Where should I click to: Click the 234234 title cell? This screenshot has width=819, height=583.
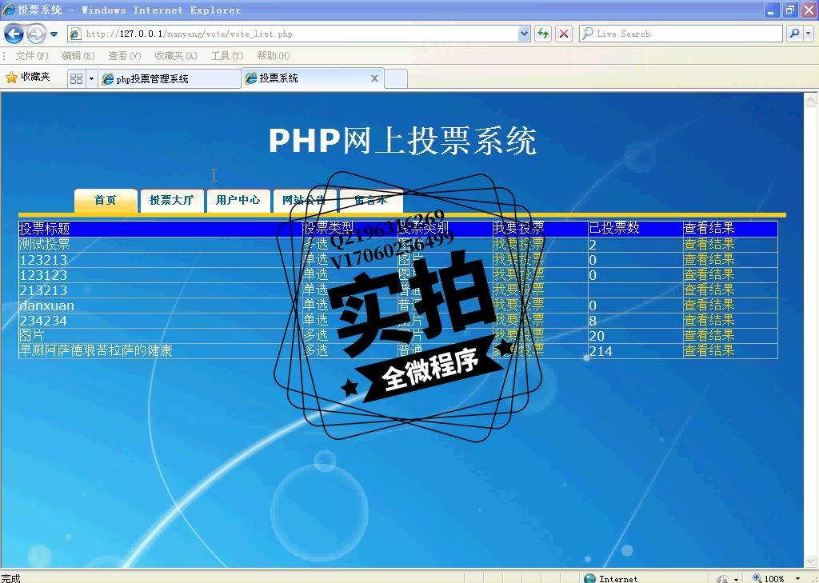160,320
